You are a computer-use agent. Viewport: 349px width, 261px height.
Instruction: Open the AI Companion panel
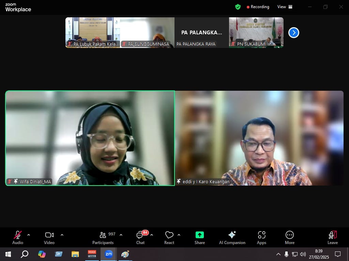(x=232, y=238)
